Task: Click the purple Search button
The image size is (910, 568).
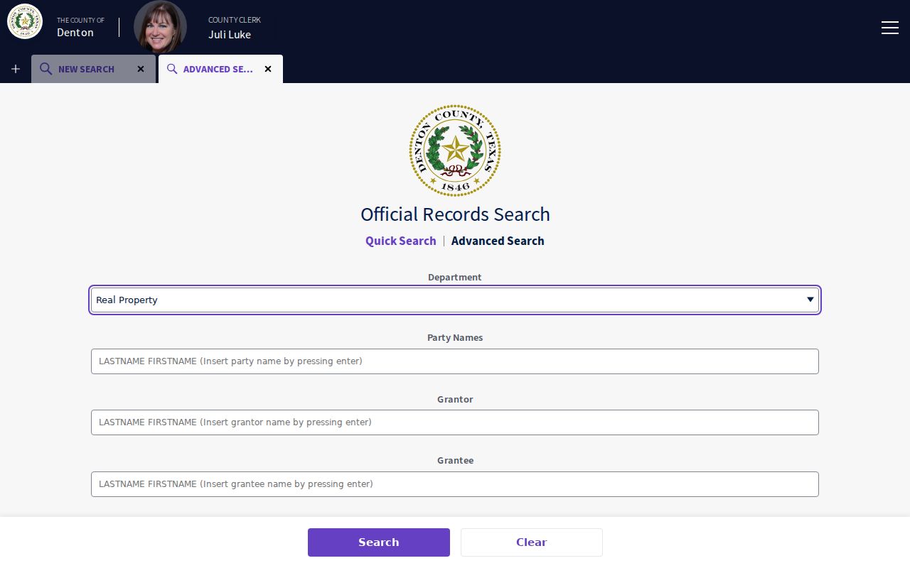Action: point(379,542)
